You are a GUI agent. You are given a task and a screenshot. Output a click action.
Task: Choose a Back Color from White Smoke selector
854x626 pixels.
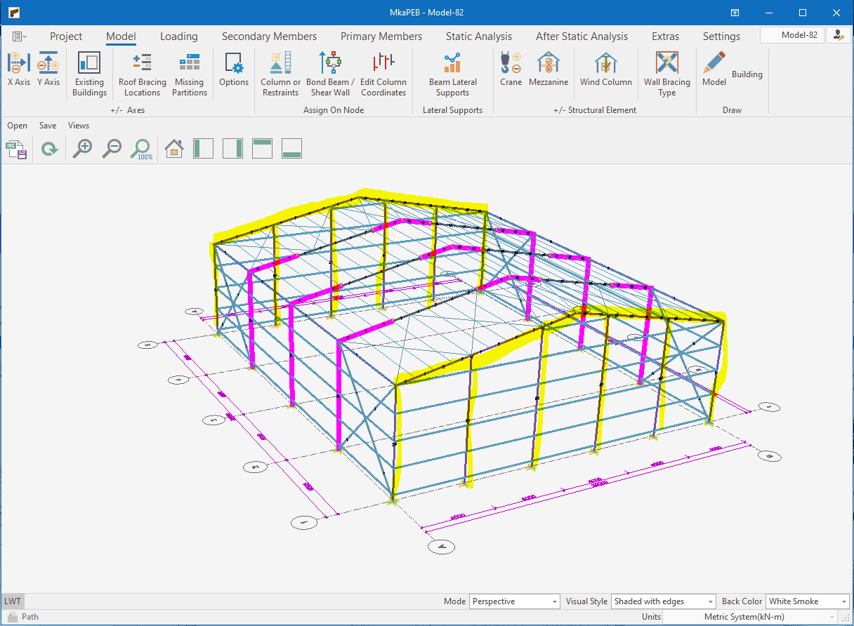click(807, 601)
